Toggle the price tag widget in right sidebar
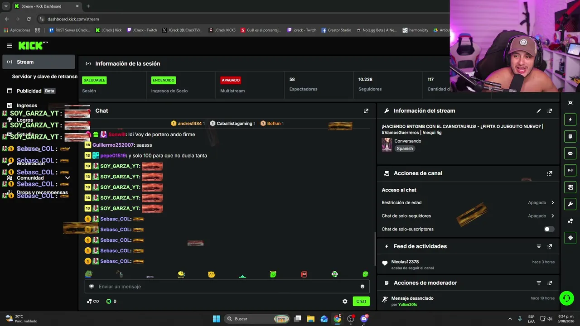This screenshot has width=580, height=326. [570, 238]
